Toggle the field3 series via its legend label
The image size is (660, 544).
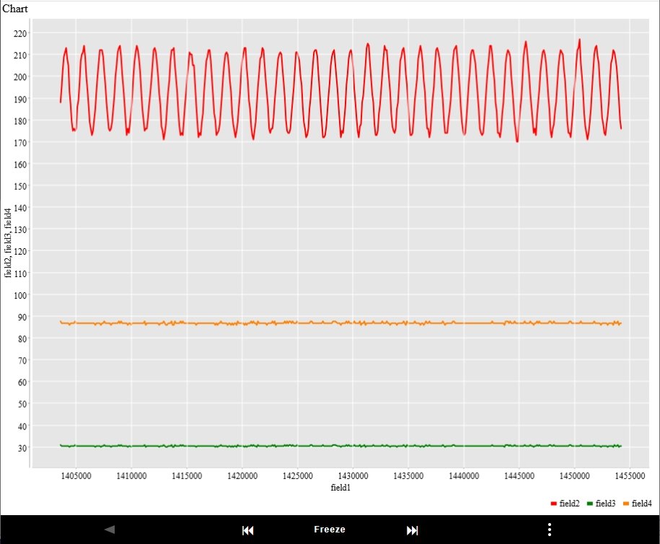click(605, 504)
